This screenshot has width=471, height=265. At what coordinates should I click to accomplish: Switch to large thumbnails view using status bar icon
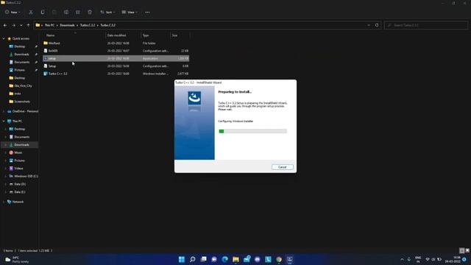pos(467,250)
